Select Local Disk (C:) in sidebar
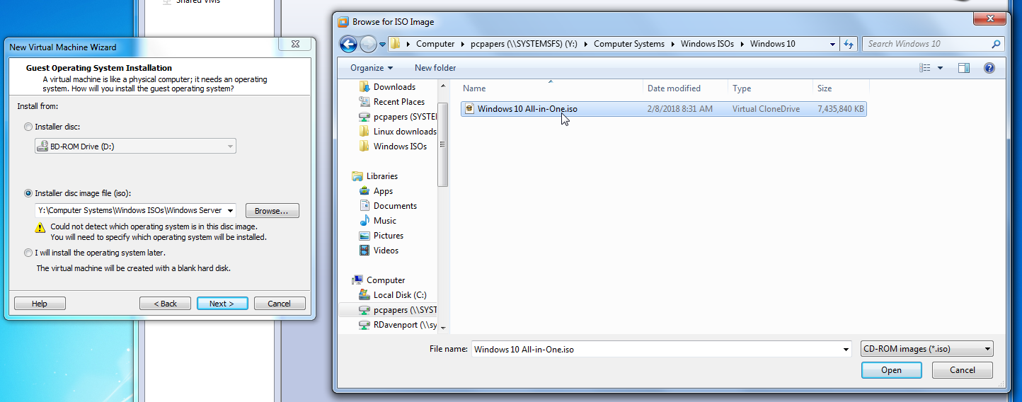Image resolution: width=1022 pixels, height=402 pixels. 400,295
